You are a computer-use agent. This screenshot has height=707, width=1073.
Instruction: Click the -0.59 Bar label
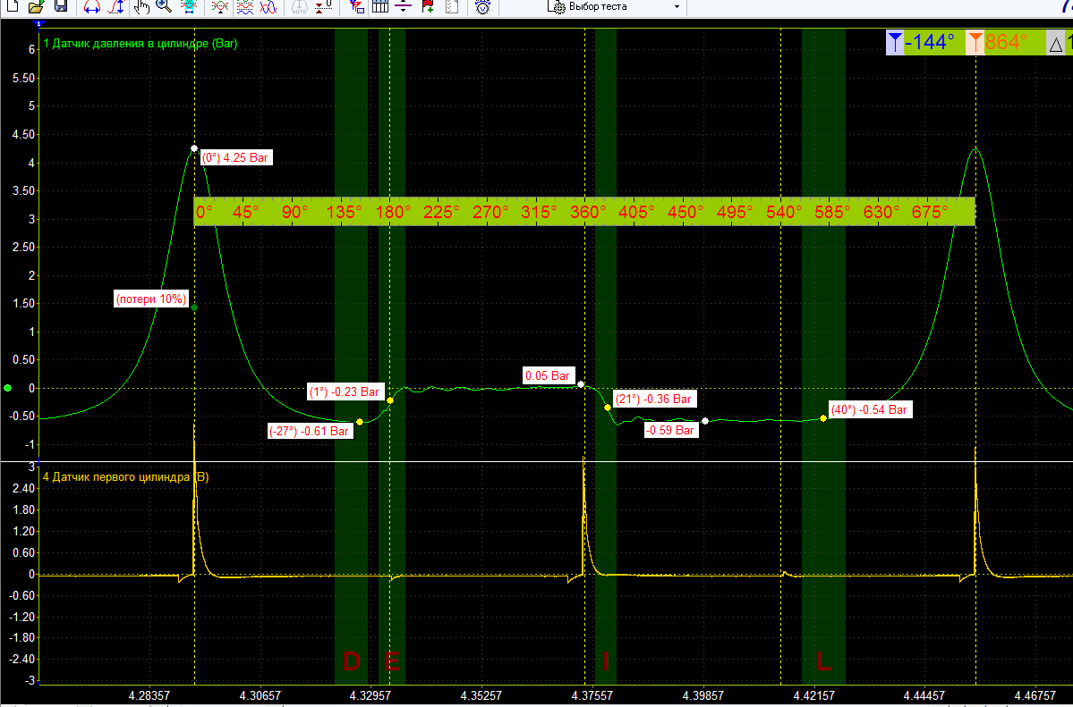tap(670, 430)
